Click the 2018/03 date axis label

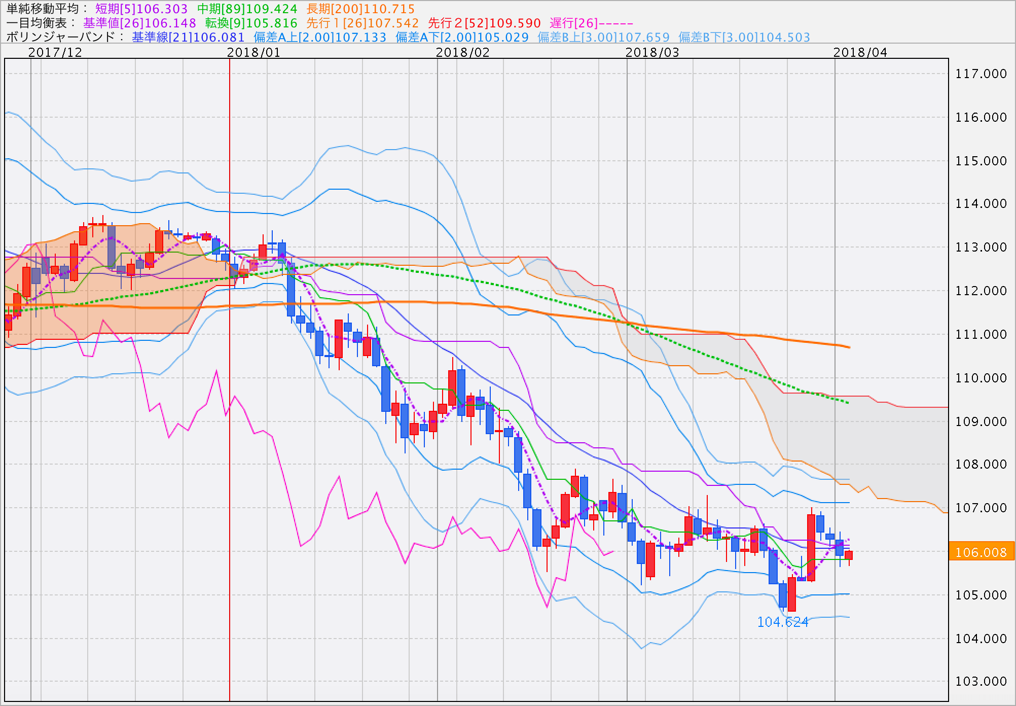(652, 52)
